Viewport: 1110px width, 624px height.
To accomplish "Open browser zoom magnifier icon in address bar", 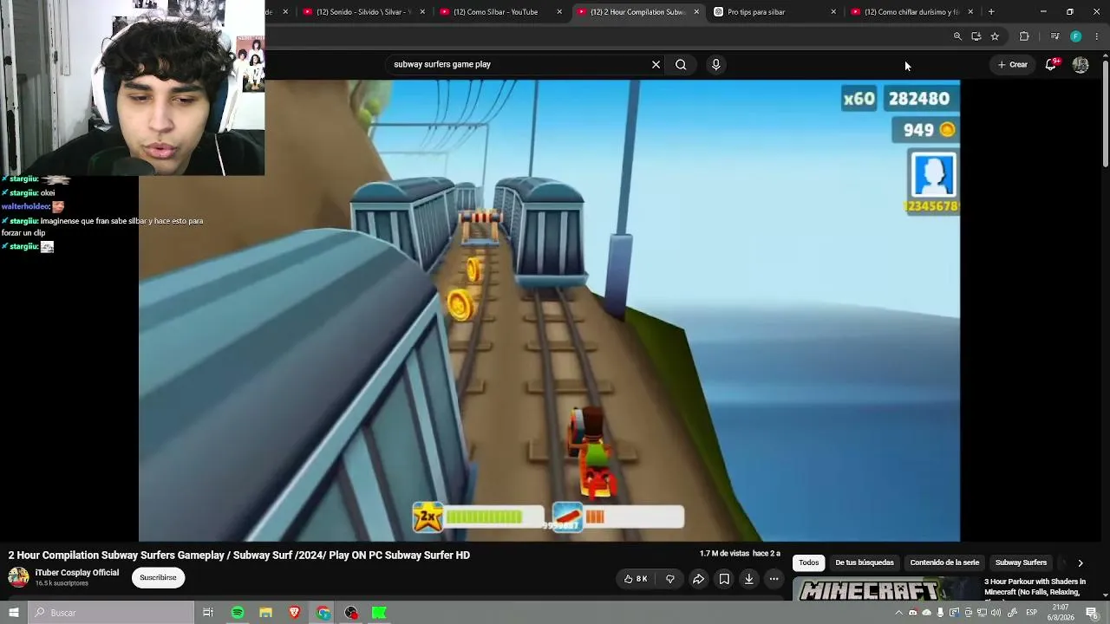I will (x=957, y=36).
